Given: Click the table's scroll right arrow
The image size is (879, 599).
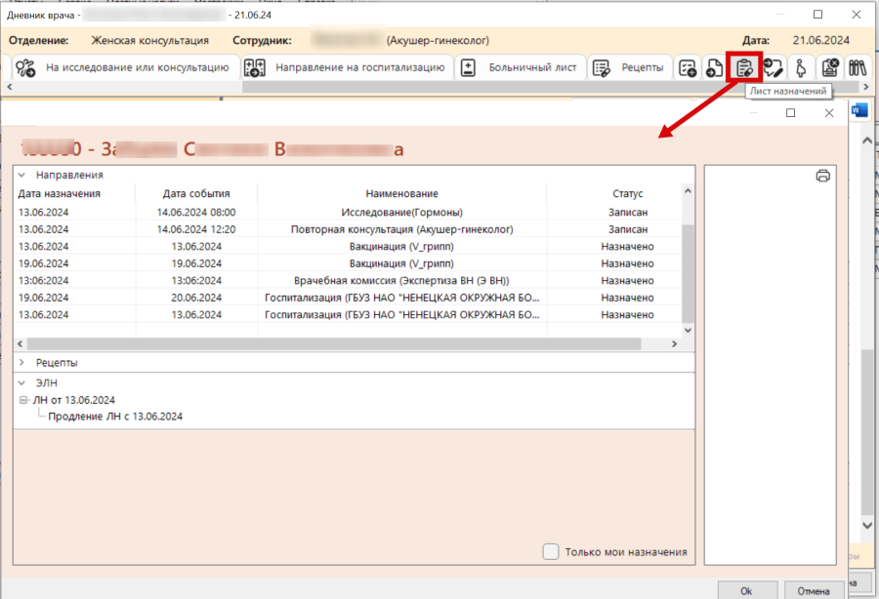Looking at the screenshot, I should [674, 343].
